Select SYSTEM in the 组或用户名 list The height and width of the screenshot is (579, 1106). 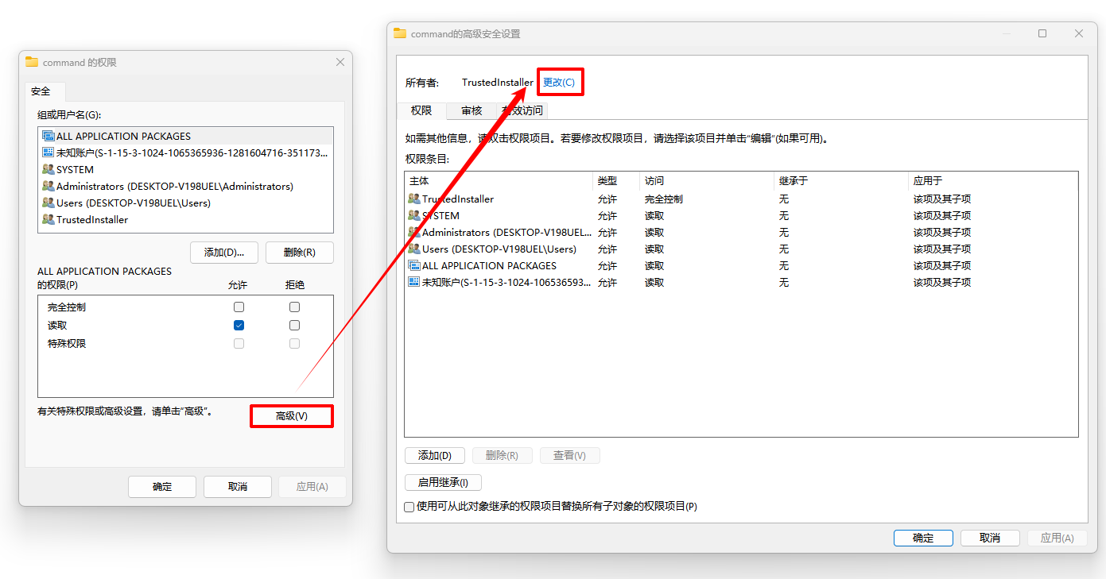tap(186, 169)
